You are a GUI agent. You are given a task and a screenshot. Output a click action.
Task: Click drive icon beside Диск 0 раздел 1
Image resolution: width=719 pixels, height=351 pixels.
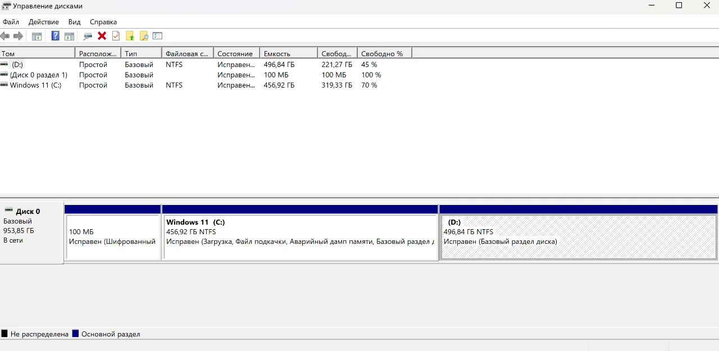pyautogui.click(x=4, y=75)
